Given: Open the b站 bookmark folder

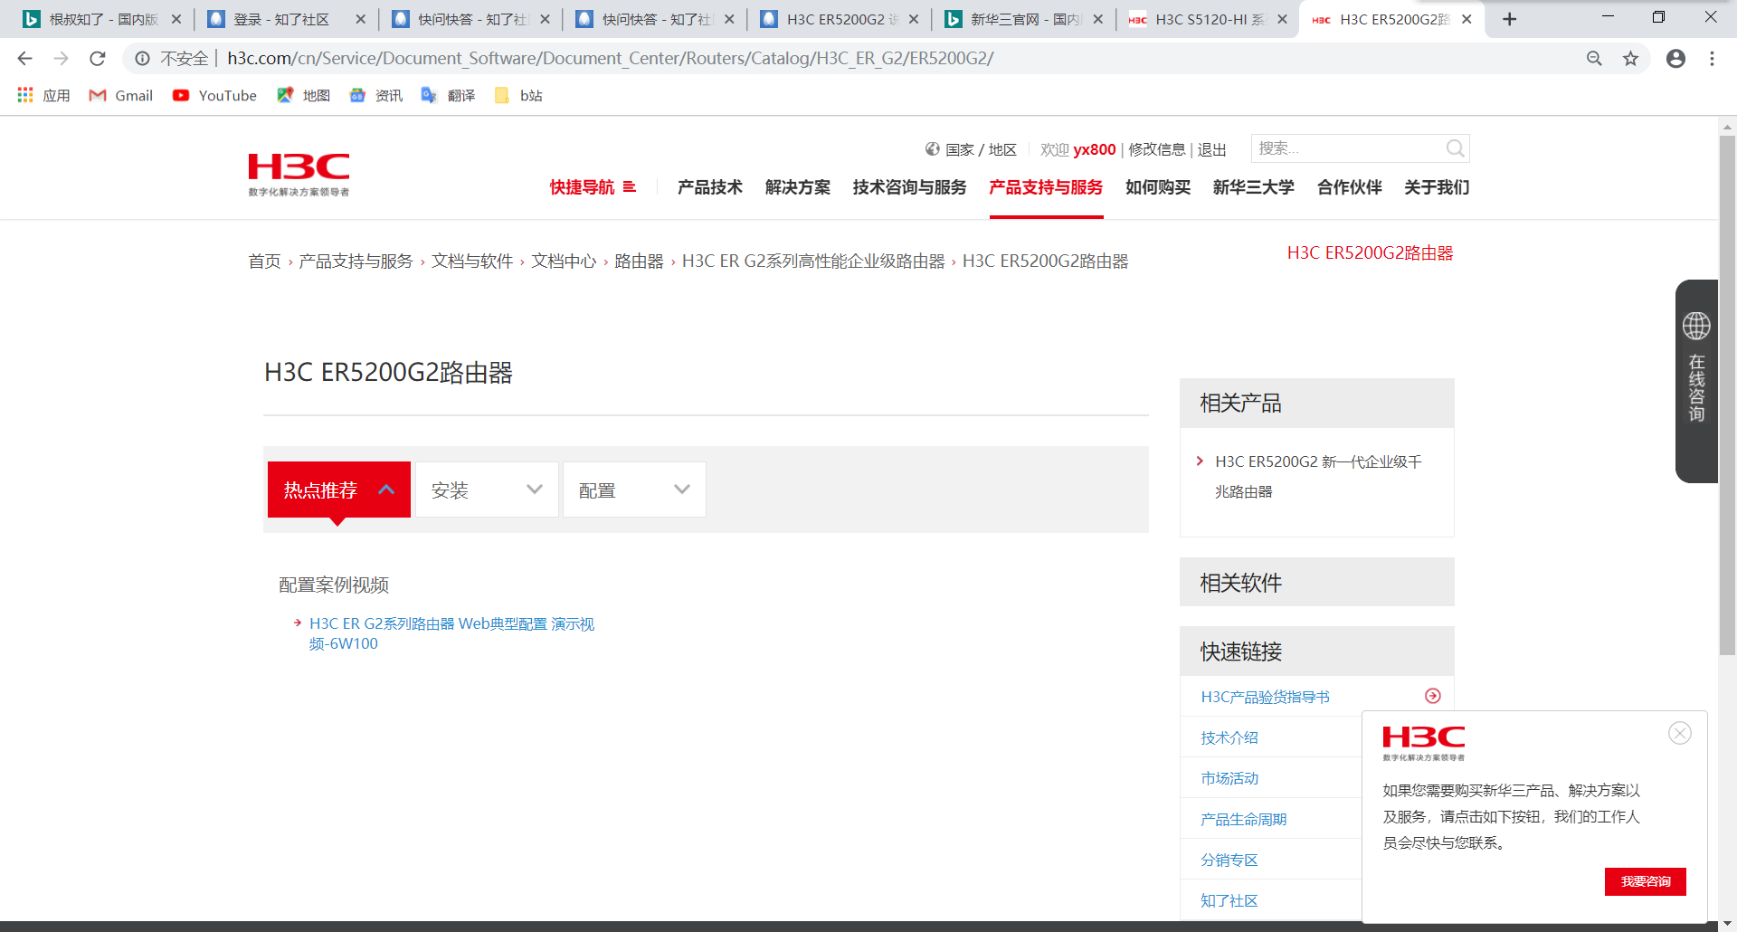Looking at the screenshot, I should [x=518, y=96].
